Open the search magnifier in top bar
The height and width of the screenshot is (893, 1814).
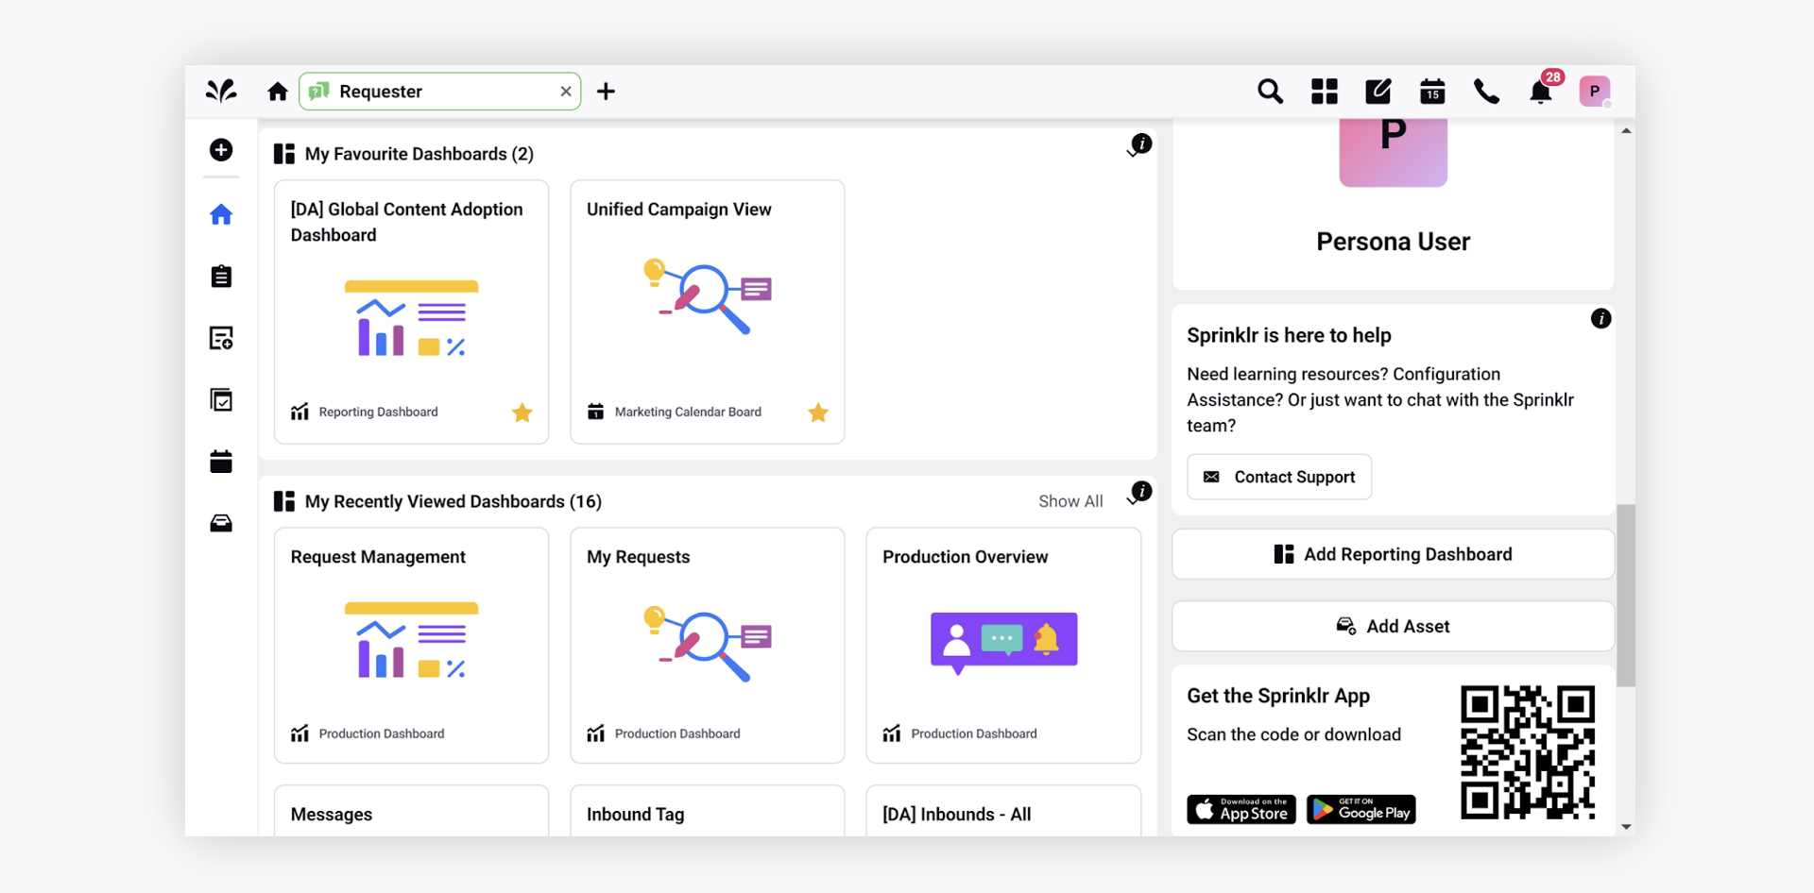(x=1270, y=92)
